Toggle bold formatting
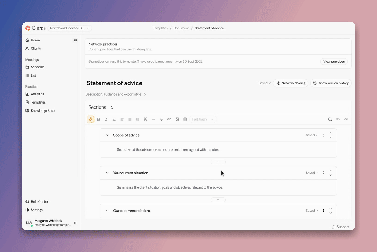 point(99,119)
